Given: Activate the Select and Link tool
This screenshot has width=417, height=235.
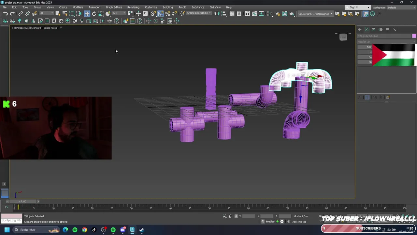Looking at the screenshot, I should click(x=21, y=14).
